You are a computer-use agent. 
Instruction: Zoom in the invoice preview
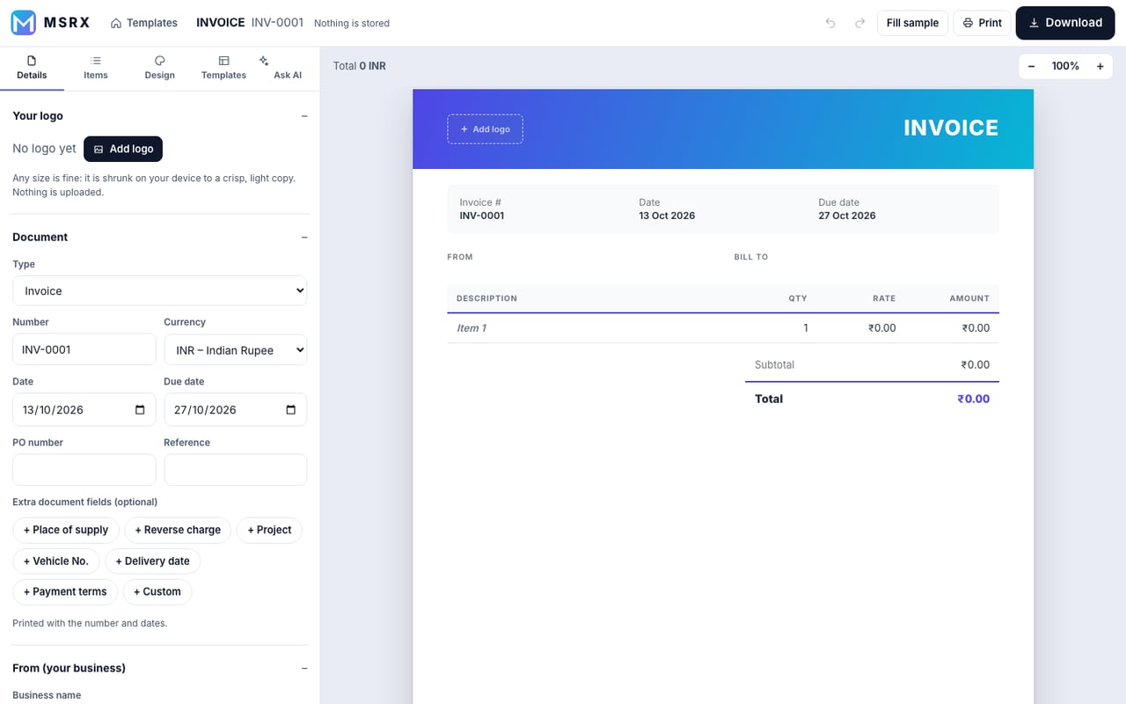tap(1100, 66)
